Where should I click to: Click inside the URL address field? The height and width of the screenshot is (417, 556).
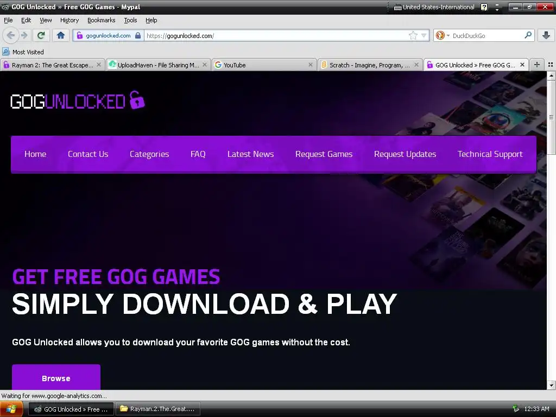[276, 35]
